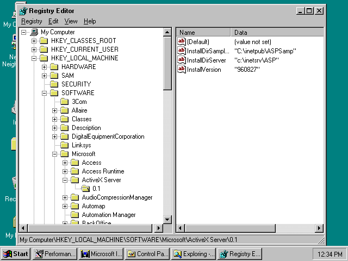Open the Help menu

point(90,21)
